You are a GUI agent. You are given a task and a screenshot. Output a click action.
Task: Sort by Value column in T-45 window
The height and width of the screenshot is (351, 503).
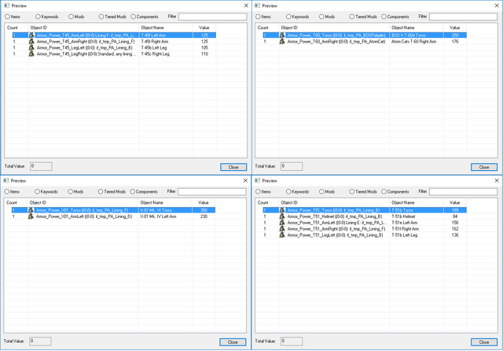pyautogui.click(x=204, y=28)
